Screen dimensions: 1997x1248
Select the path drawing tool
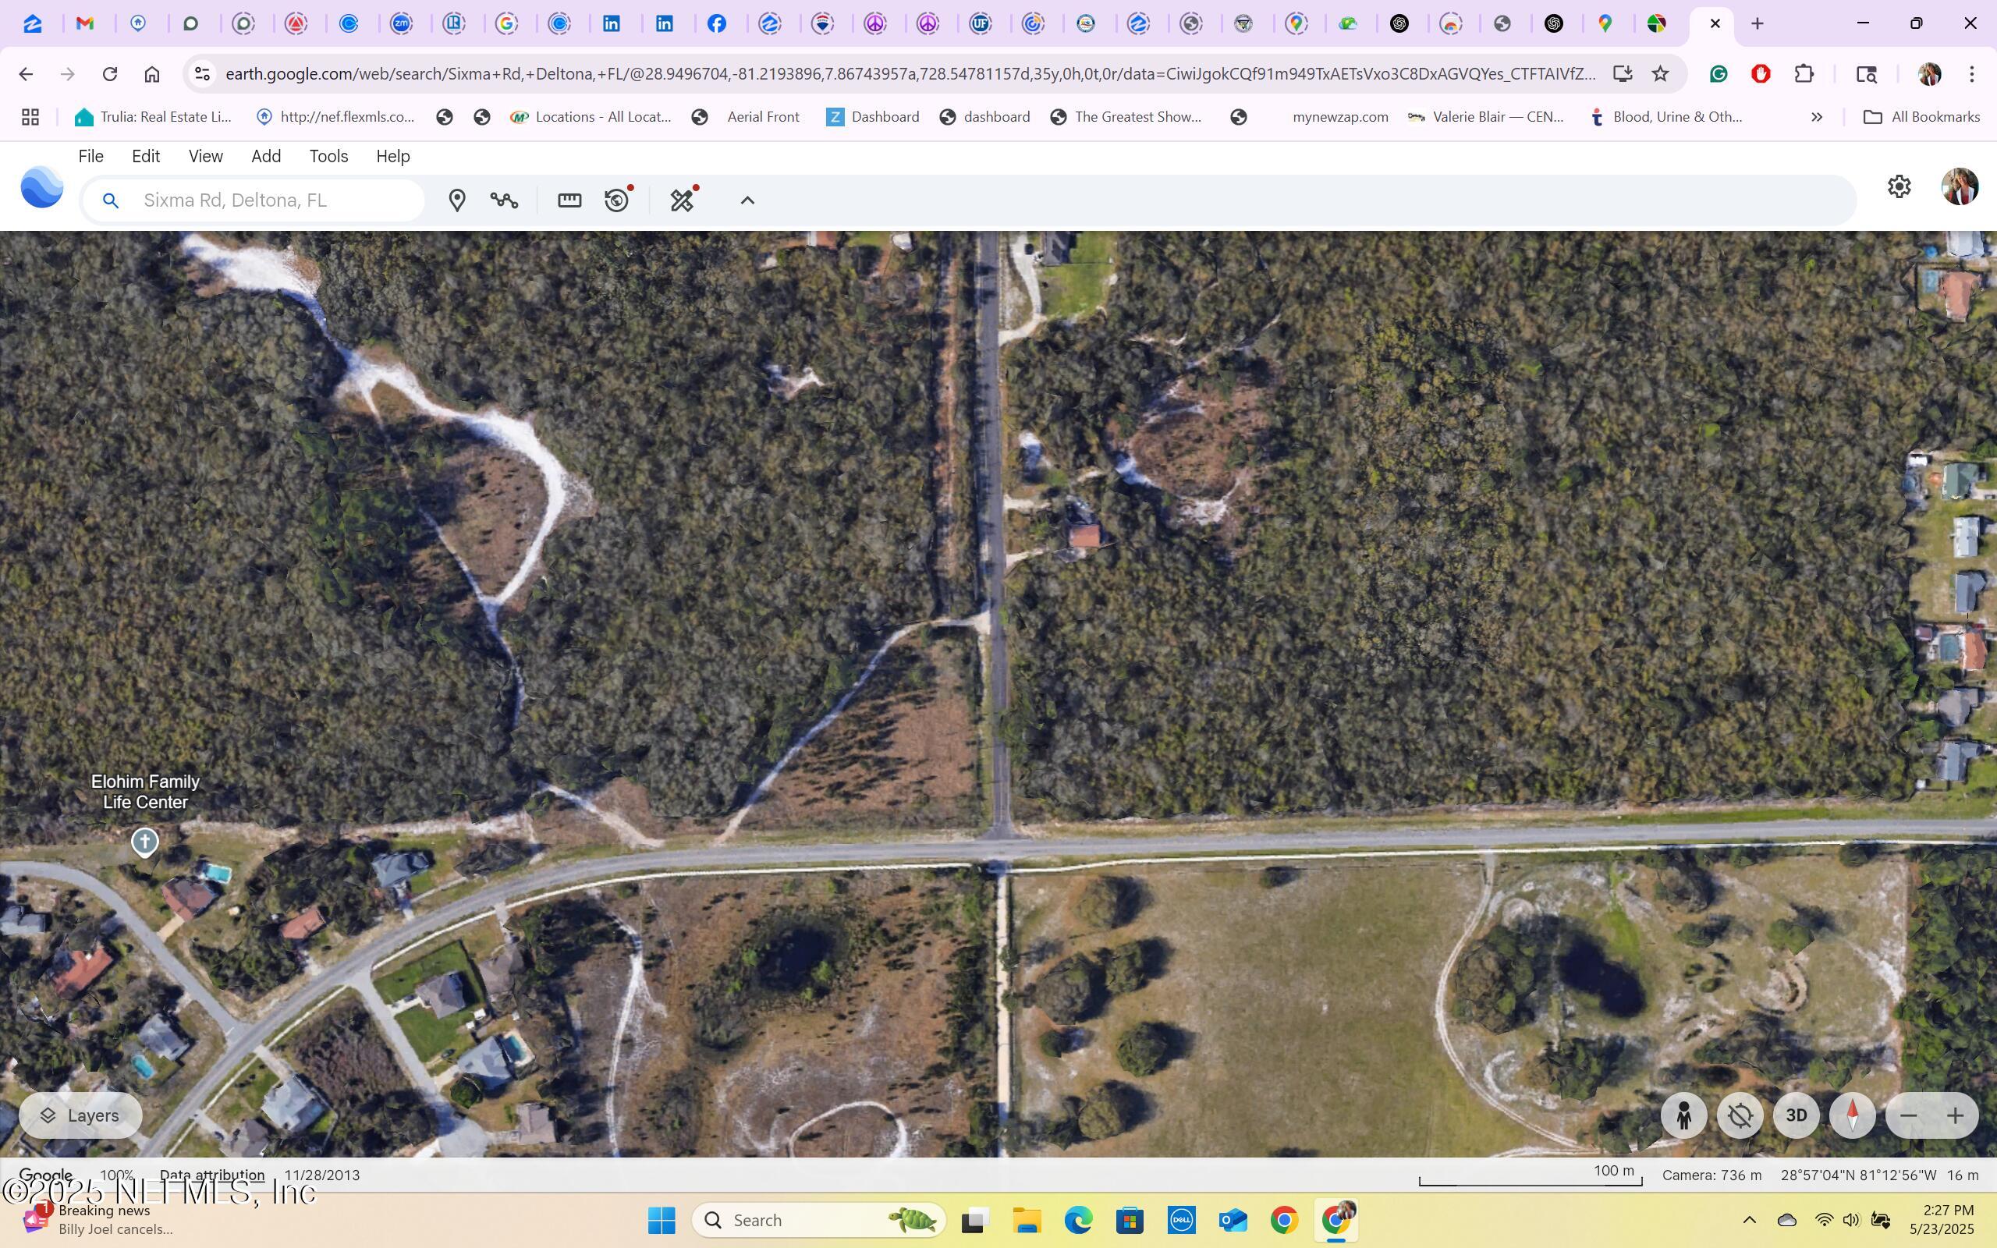click(x=505, y=200)
